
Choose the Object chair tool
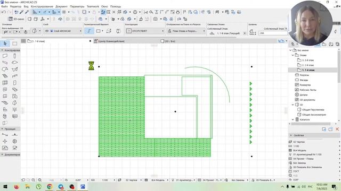pos(5,110)
